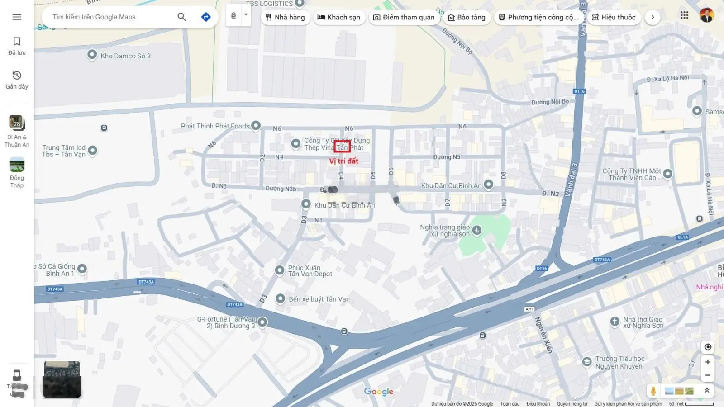Filter by Phương tiện công cộng transit
The image size is (724, 407).
538,17
